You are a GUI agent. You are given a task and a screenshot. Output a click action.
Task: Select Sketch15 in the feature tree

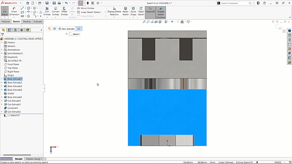[x=12, y=115]
